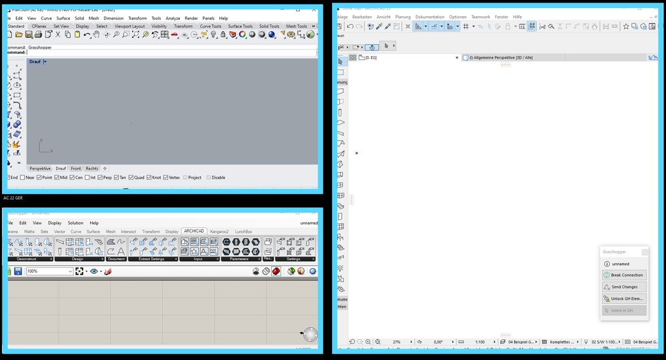
Task: Blue render sphere icon in Rhino
Action: click(272, 35)
